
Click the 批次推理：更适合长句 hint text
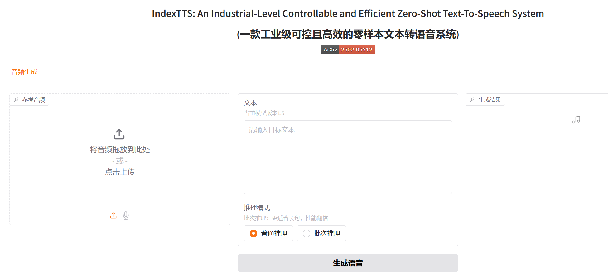(x=286, y=218)
